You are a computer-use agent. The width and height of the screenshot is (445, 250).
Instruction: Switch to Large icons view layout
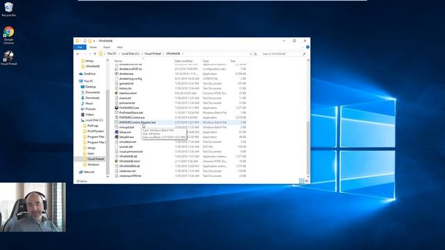click(x=307, y=181)
